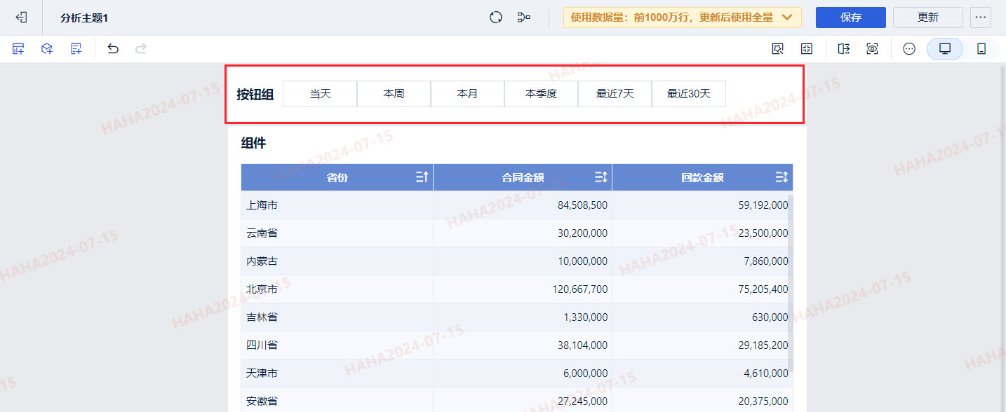Click the 保存 button
The image size is (1006, 412).
851,18
